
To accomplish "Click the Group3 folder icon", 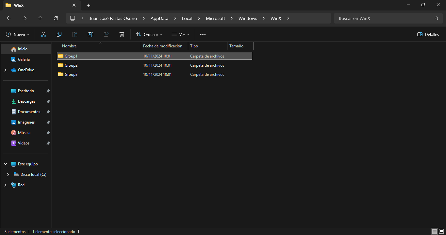I will 61,74.
